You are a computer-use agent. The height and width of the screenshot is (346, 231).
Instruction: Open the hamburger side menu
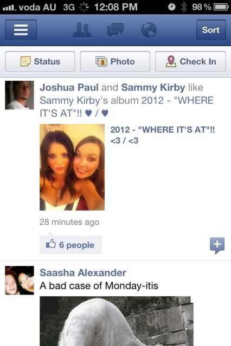pos(21,30)
